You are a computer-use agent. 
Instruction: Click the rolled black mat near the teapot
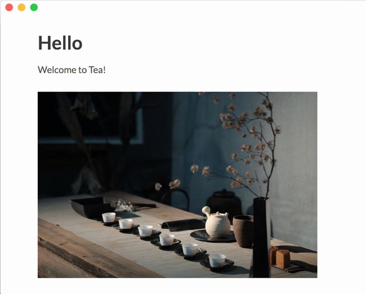pos(183,225)
